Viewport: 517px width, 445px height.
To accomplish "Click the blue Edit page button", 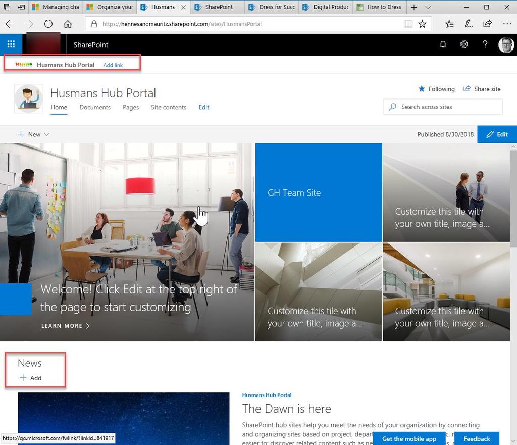I will 497,134.
